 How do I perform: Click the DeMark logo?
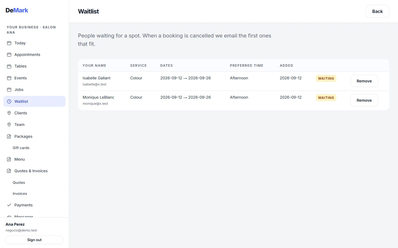[17, 10]
